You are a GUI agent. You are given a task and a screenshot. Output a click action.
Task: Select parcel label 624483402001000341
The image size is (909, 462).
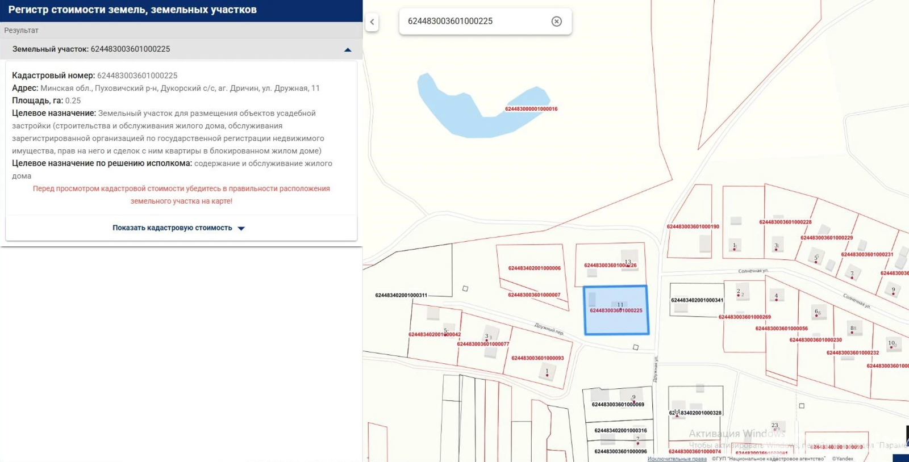click(x=697, y=300)
